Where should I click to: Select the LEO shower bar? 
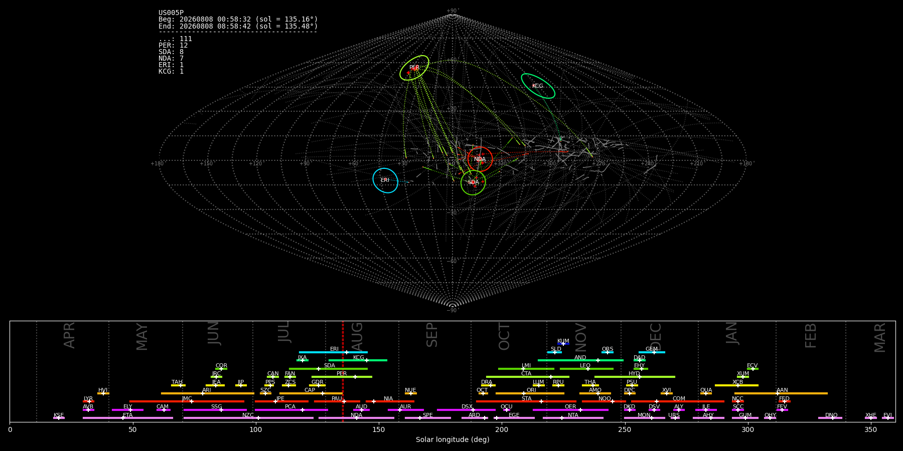click(586, 369)
